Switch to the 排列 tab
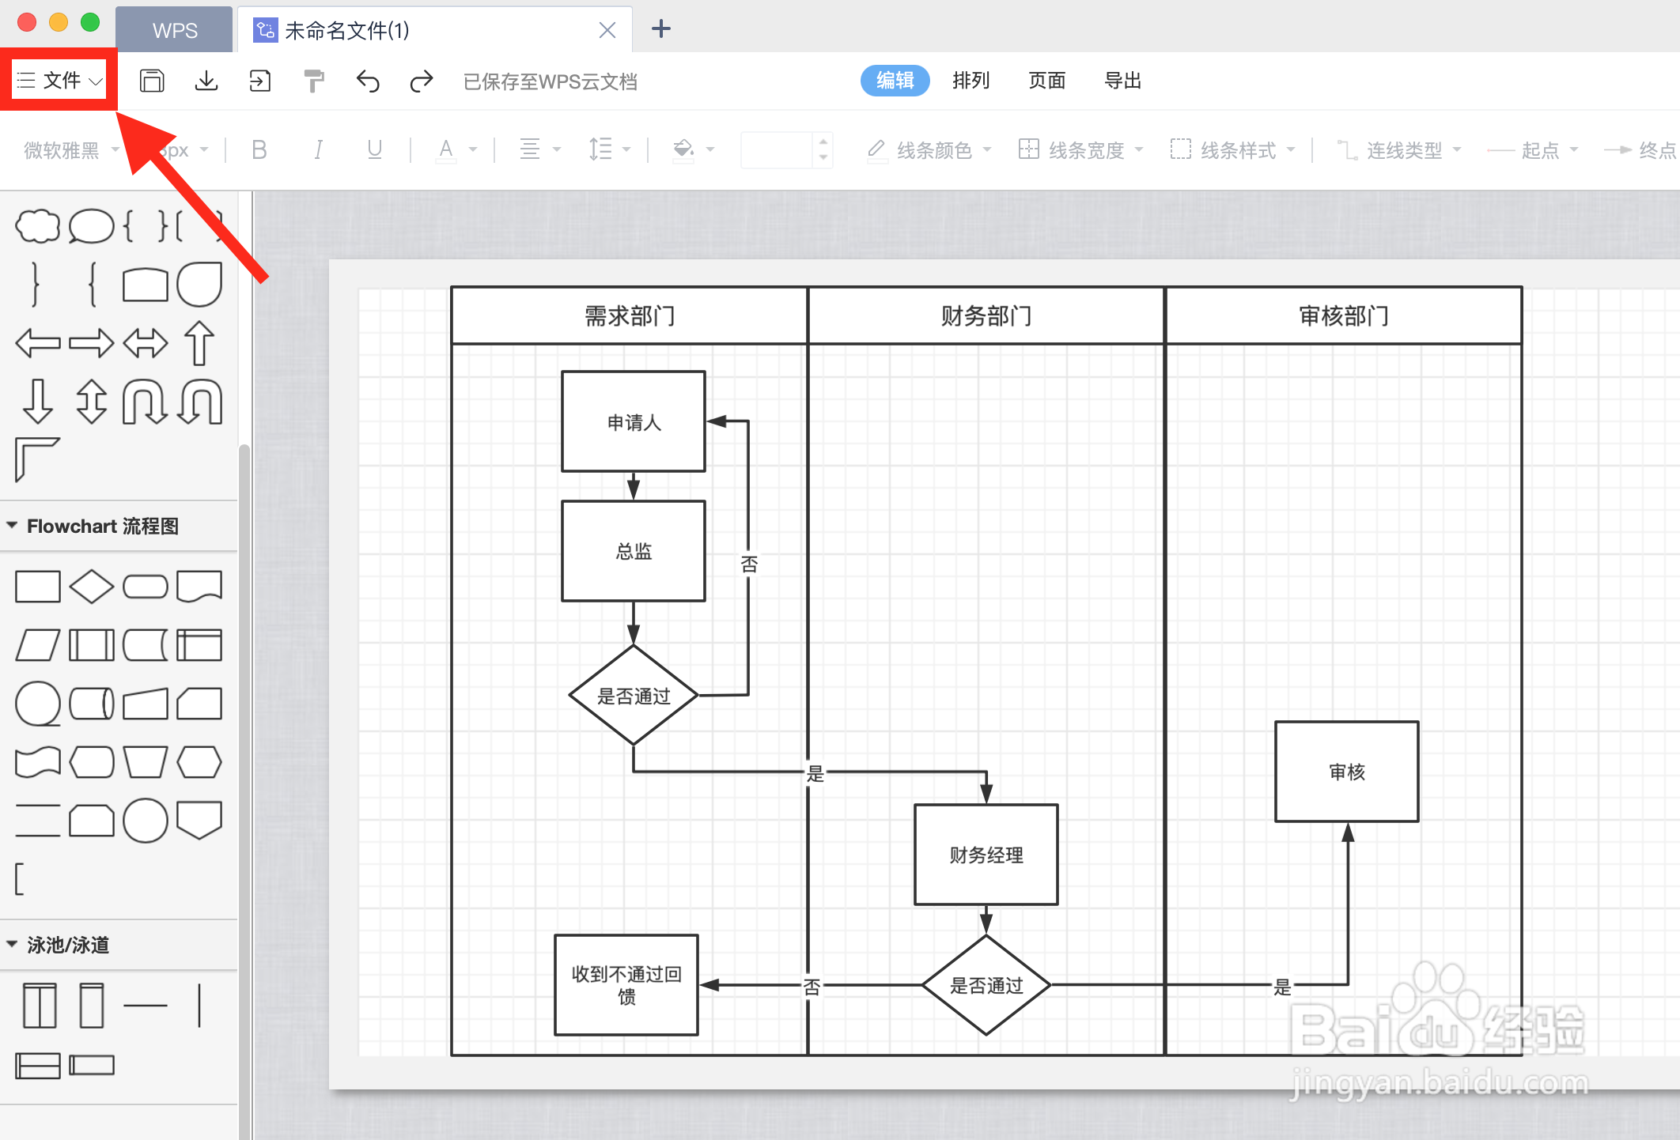This screenshot has height=1140, width=1680. coord(971,81)
